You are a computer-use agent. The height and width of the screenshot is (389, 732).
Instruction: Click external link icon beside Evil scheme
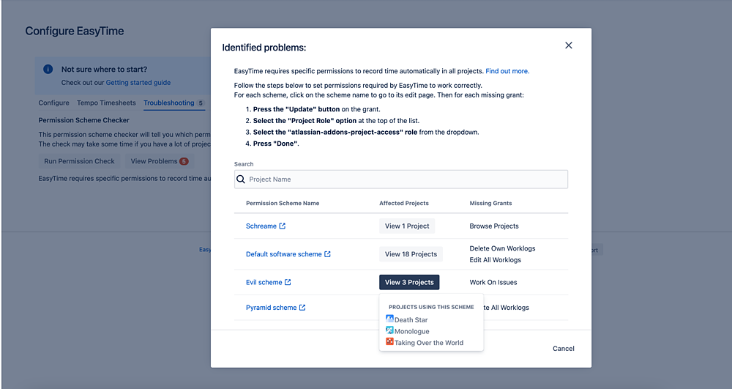pos(288,282)
